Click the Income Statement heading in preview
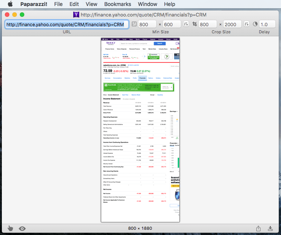 (112, 99)
